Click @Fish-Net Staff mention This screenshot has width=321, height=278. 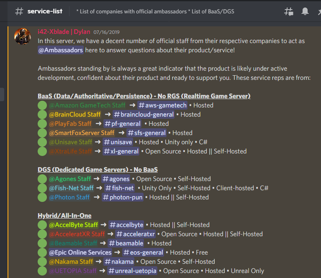(x=71, y=188)
